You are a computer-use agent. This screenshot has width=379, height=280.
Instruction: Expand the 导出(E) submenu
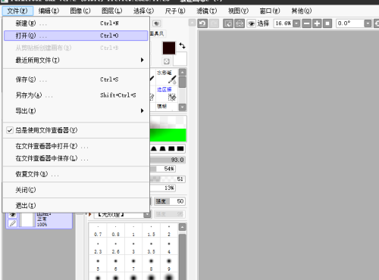coord(76,110)
